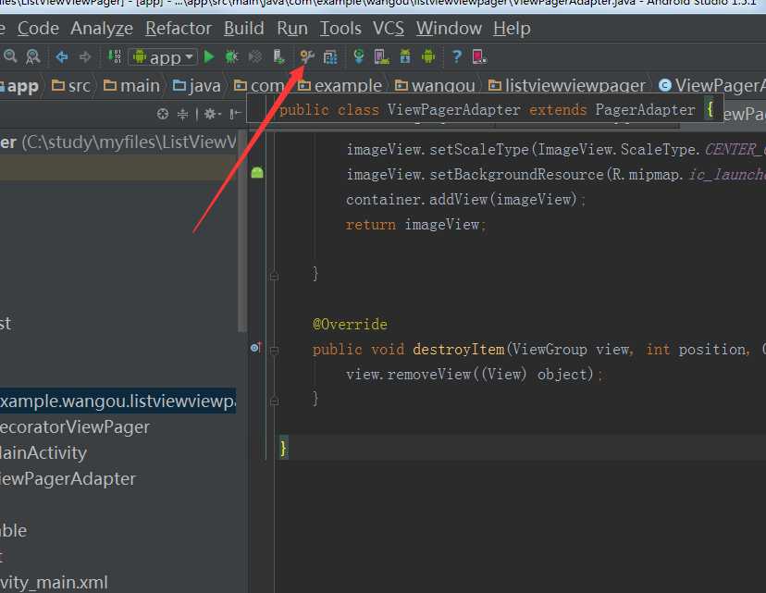Click setScaleType call in editor

479,150
